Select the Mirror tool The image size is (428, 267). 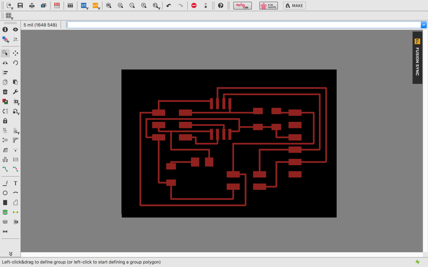(5, 63)
